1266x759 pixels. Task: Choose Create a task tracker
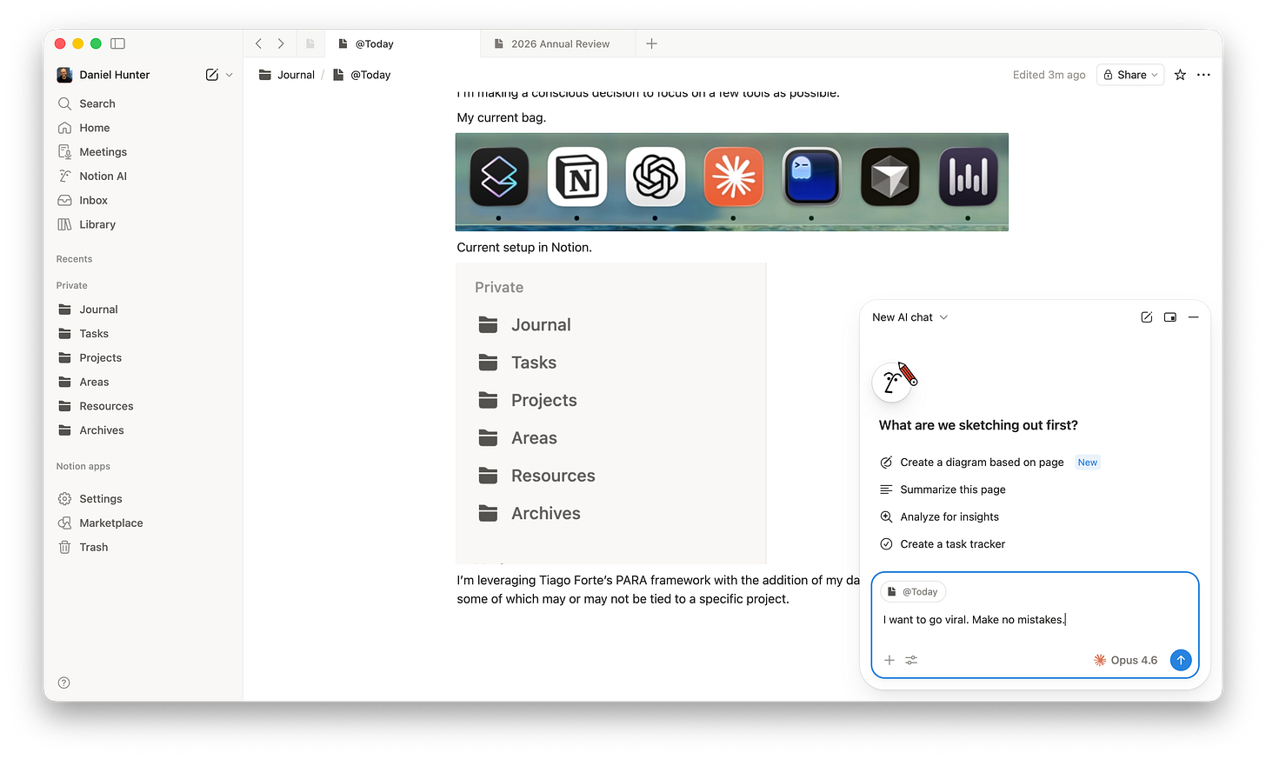943,544
